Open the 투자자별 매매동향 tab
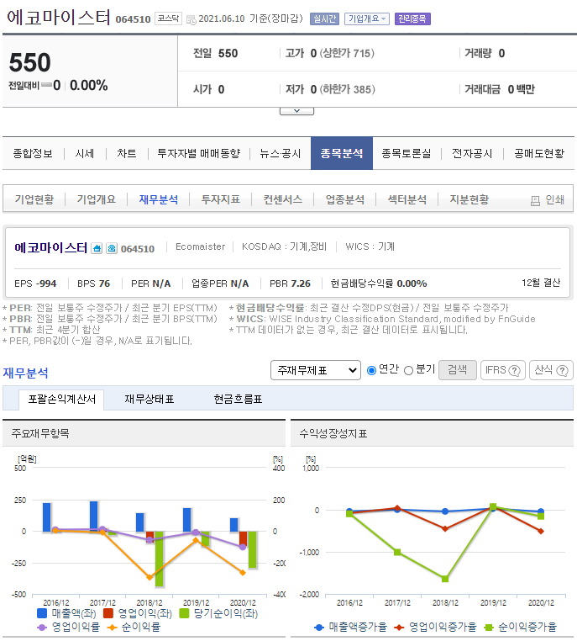The image size is (577, 641). click(x=199, y=153)
